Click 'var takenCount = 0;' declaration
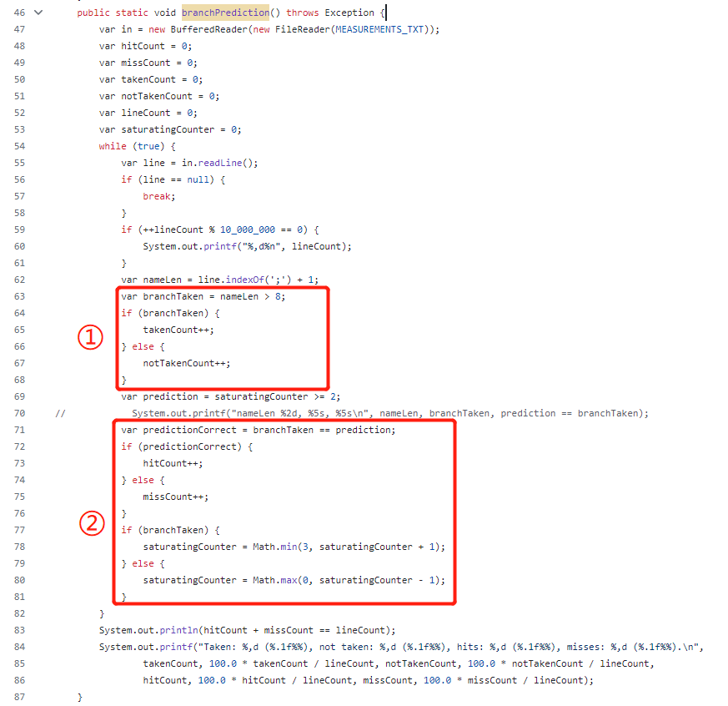The width and height of the screenshot is (728, 706). coord(151,79)
